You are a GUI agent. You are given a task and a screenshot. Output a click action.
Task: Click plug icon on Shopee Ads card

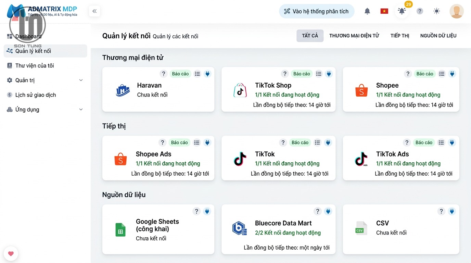tap(207, 142)
